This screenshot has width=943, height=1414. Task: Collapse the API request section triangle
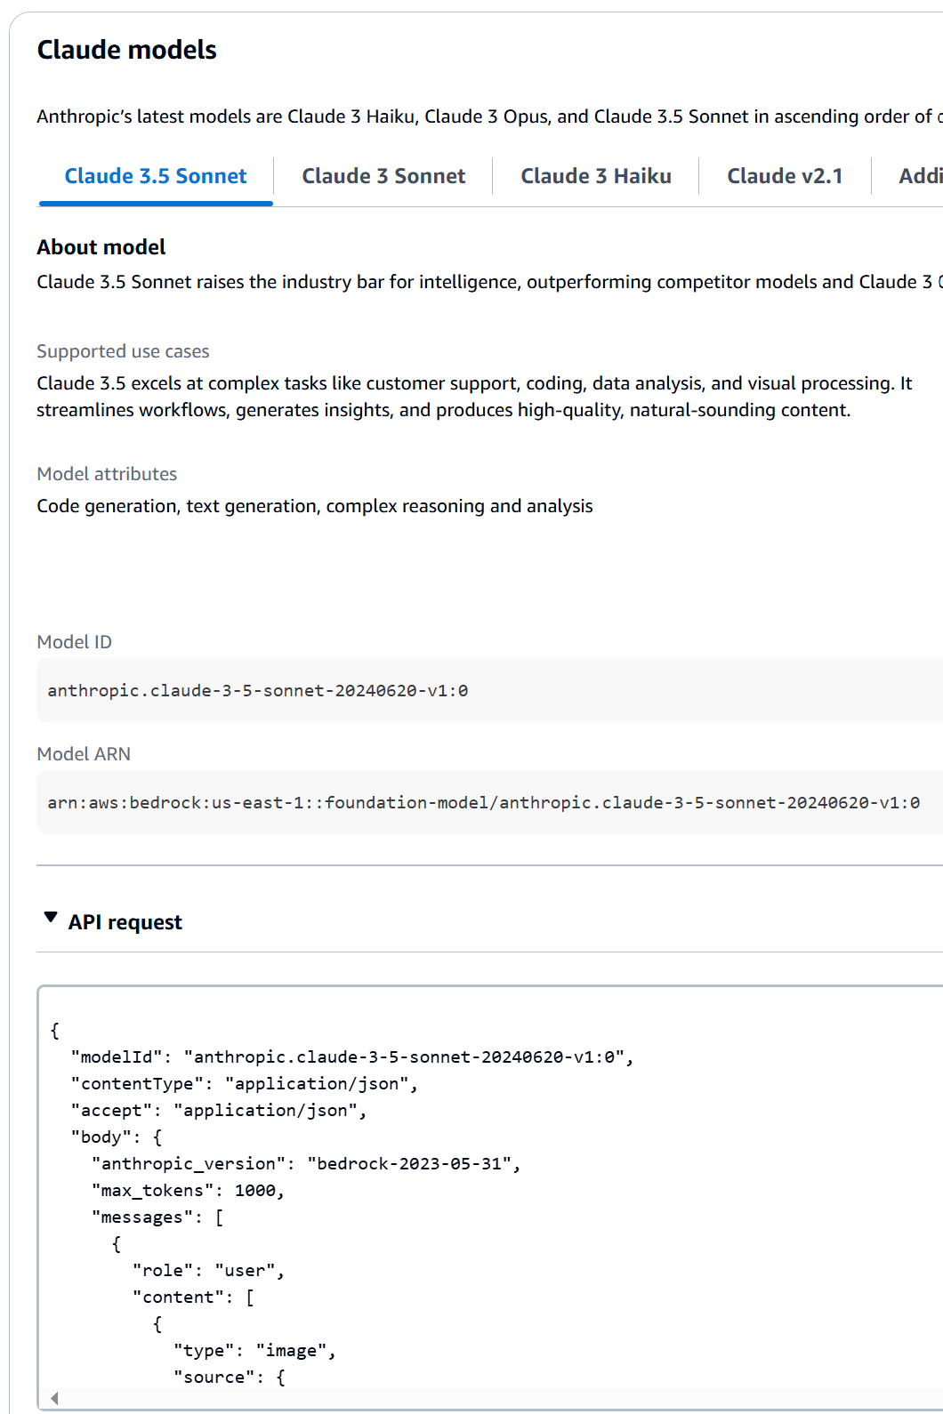(51, 918)
